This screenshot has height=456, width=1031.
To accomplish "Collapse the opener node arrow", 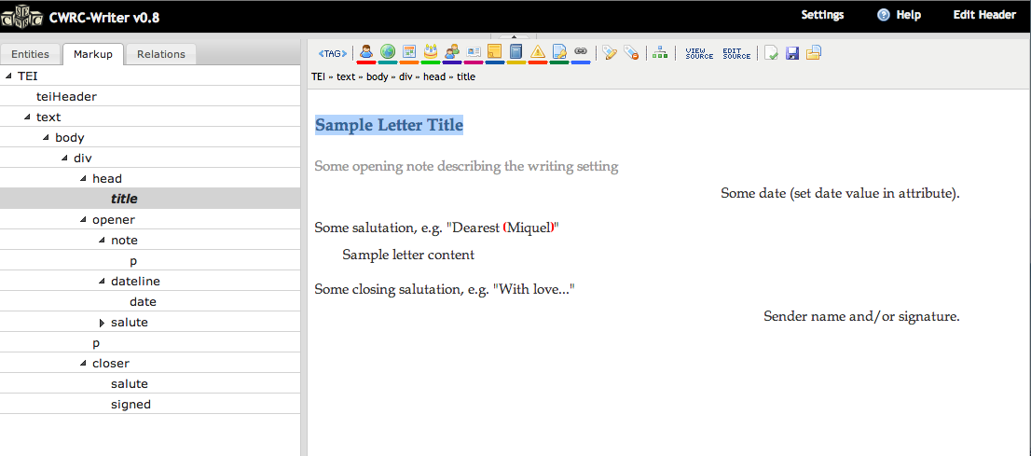I will tap(84, 220).
